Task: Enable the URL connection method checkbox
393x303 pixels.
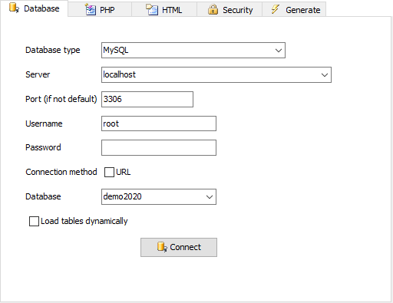Action: 109,172
